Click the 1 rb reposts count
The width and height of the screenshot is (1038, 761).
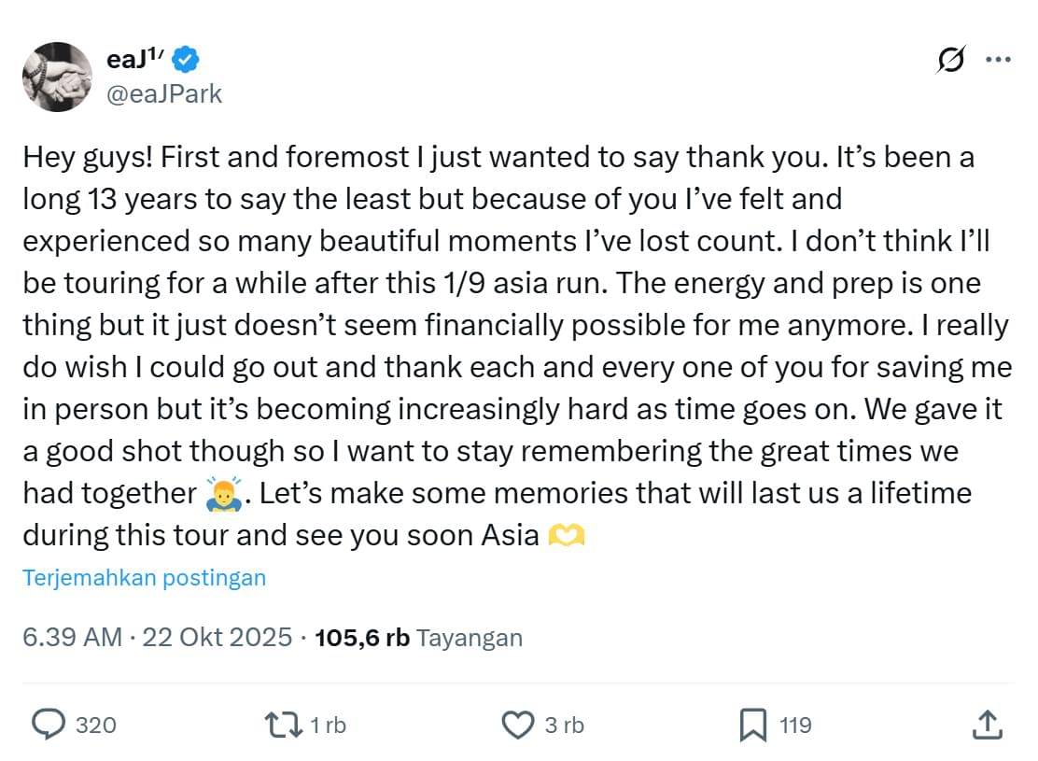click(327, 725)
